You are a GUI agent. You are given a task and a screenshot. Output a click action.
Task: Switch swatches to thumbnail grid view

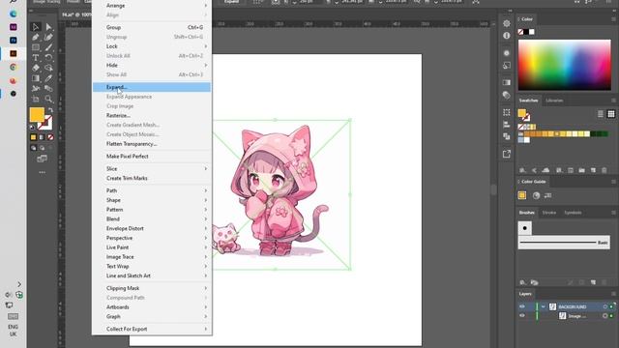[611, 114]
